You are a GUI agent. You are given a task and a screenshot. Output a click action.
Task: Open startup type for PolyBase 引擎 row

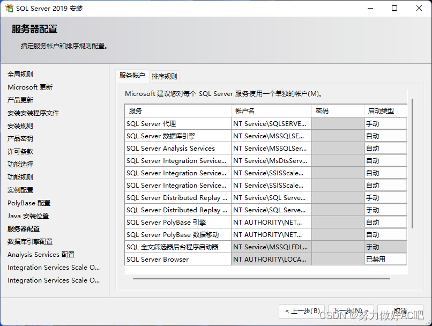(x=386, y=223)
